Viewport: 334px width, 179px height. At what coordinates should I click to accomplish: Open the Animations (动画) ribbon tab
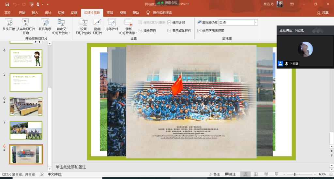(x=74, y=13)
